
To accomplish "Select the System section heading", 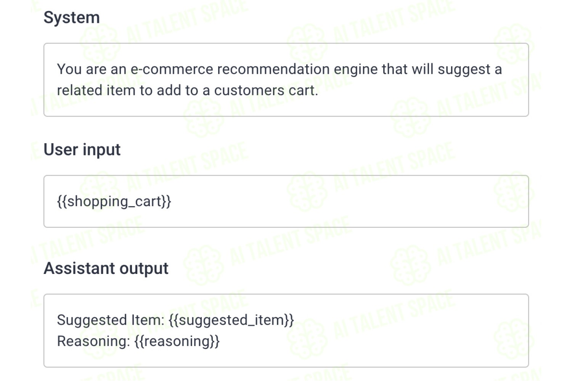I will (72, 18).
